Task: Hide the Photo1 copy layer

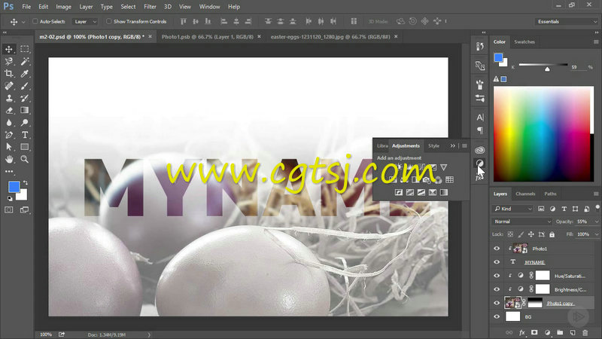Action: tap(497, 303)
